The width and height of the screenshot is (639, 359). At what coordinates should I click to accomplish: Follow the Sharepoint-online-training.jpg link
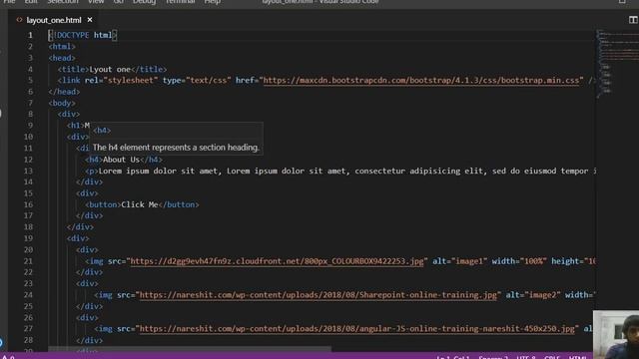(x=318, y=295)
